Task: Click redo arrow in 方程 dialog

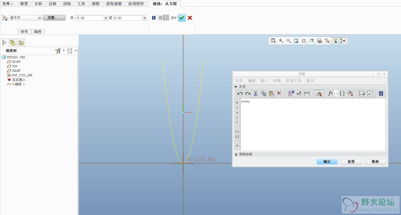Action: [248, 93]
